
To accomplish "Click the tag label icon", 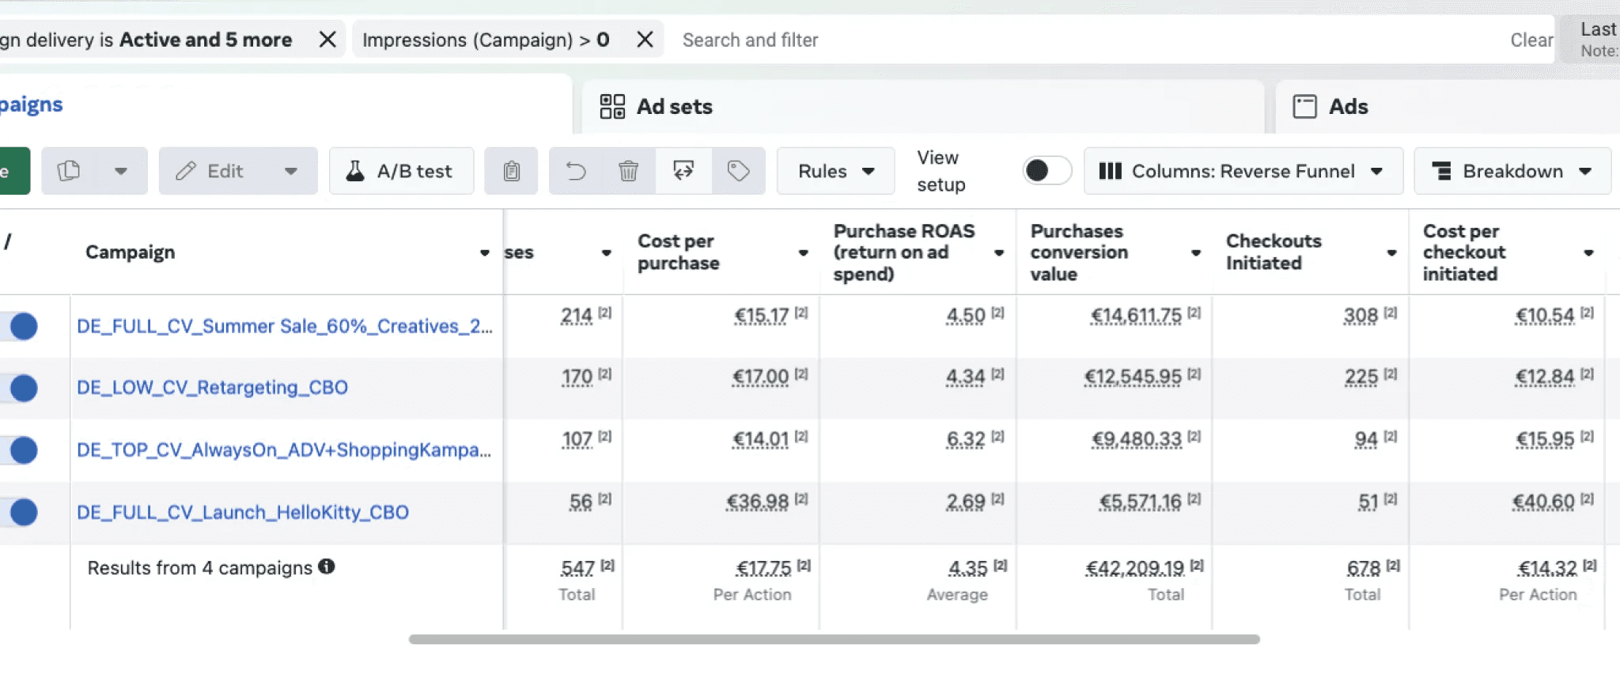I will [x=738, y=171].
